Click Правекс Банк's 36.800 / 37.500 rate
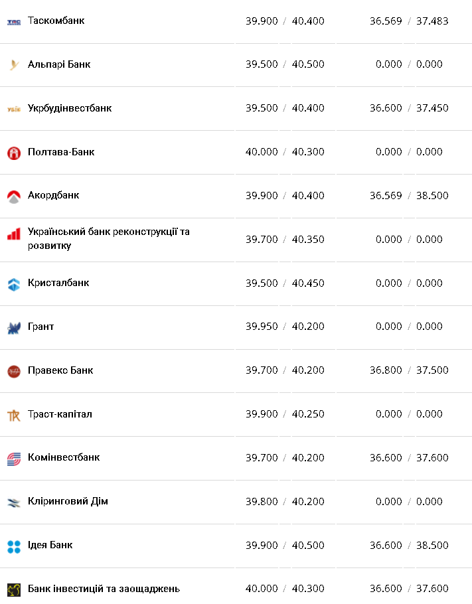The height and width of the screenshot is (604, 472). tap(409, 370)
